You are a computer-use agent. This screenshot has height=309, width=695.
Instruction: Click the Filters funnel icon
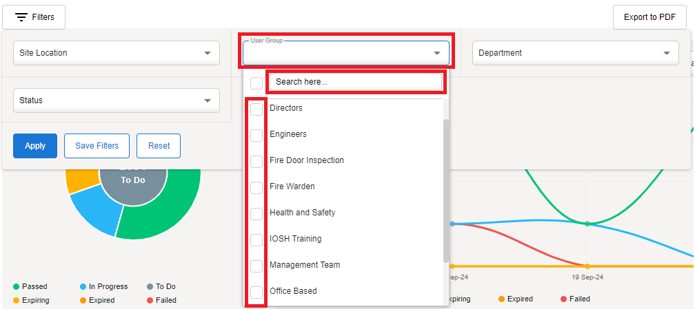point(21,17)
